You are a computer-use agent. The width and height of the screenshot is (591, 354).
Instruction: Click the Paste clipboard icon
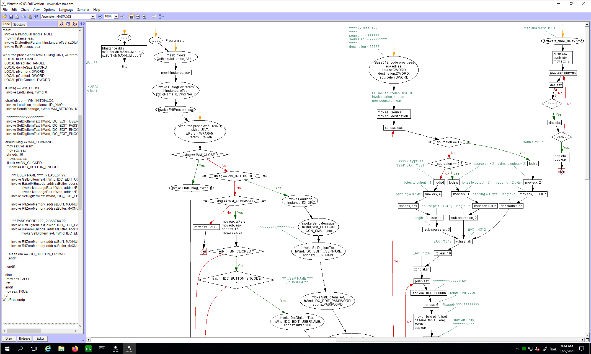point(30,17)
